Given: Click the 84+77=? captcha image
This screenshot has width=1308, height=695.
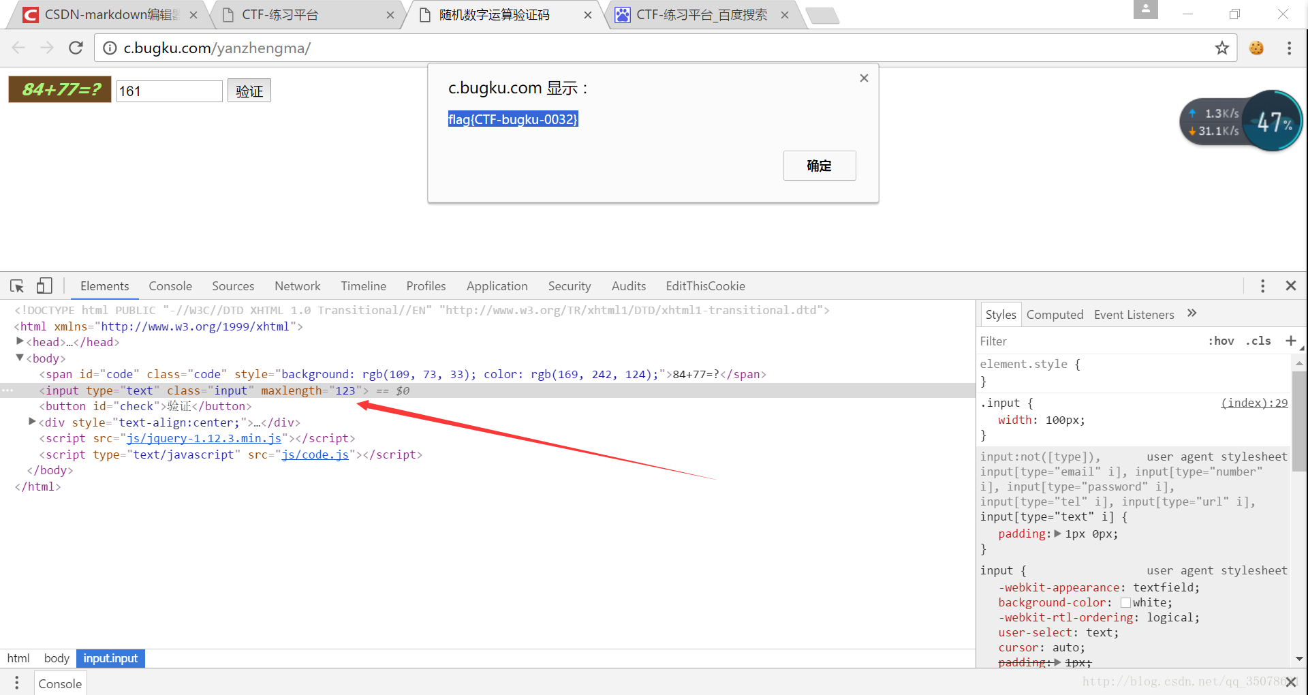Looking at the screenshot, I should pos(60,89).
